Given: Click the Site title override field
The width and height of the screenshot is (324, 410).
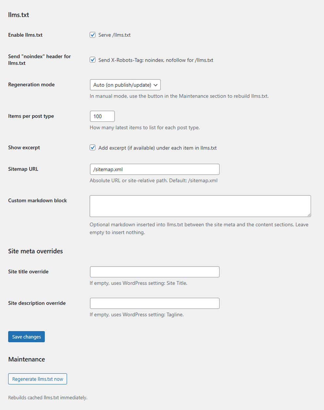Looking at the screenshot, I should click(154, 271).
